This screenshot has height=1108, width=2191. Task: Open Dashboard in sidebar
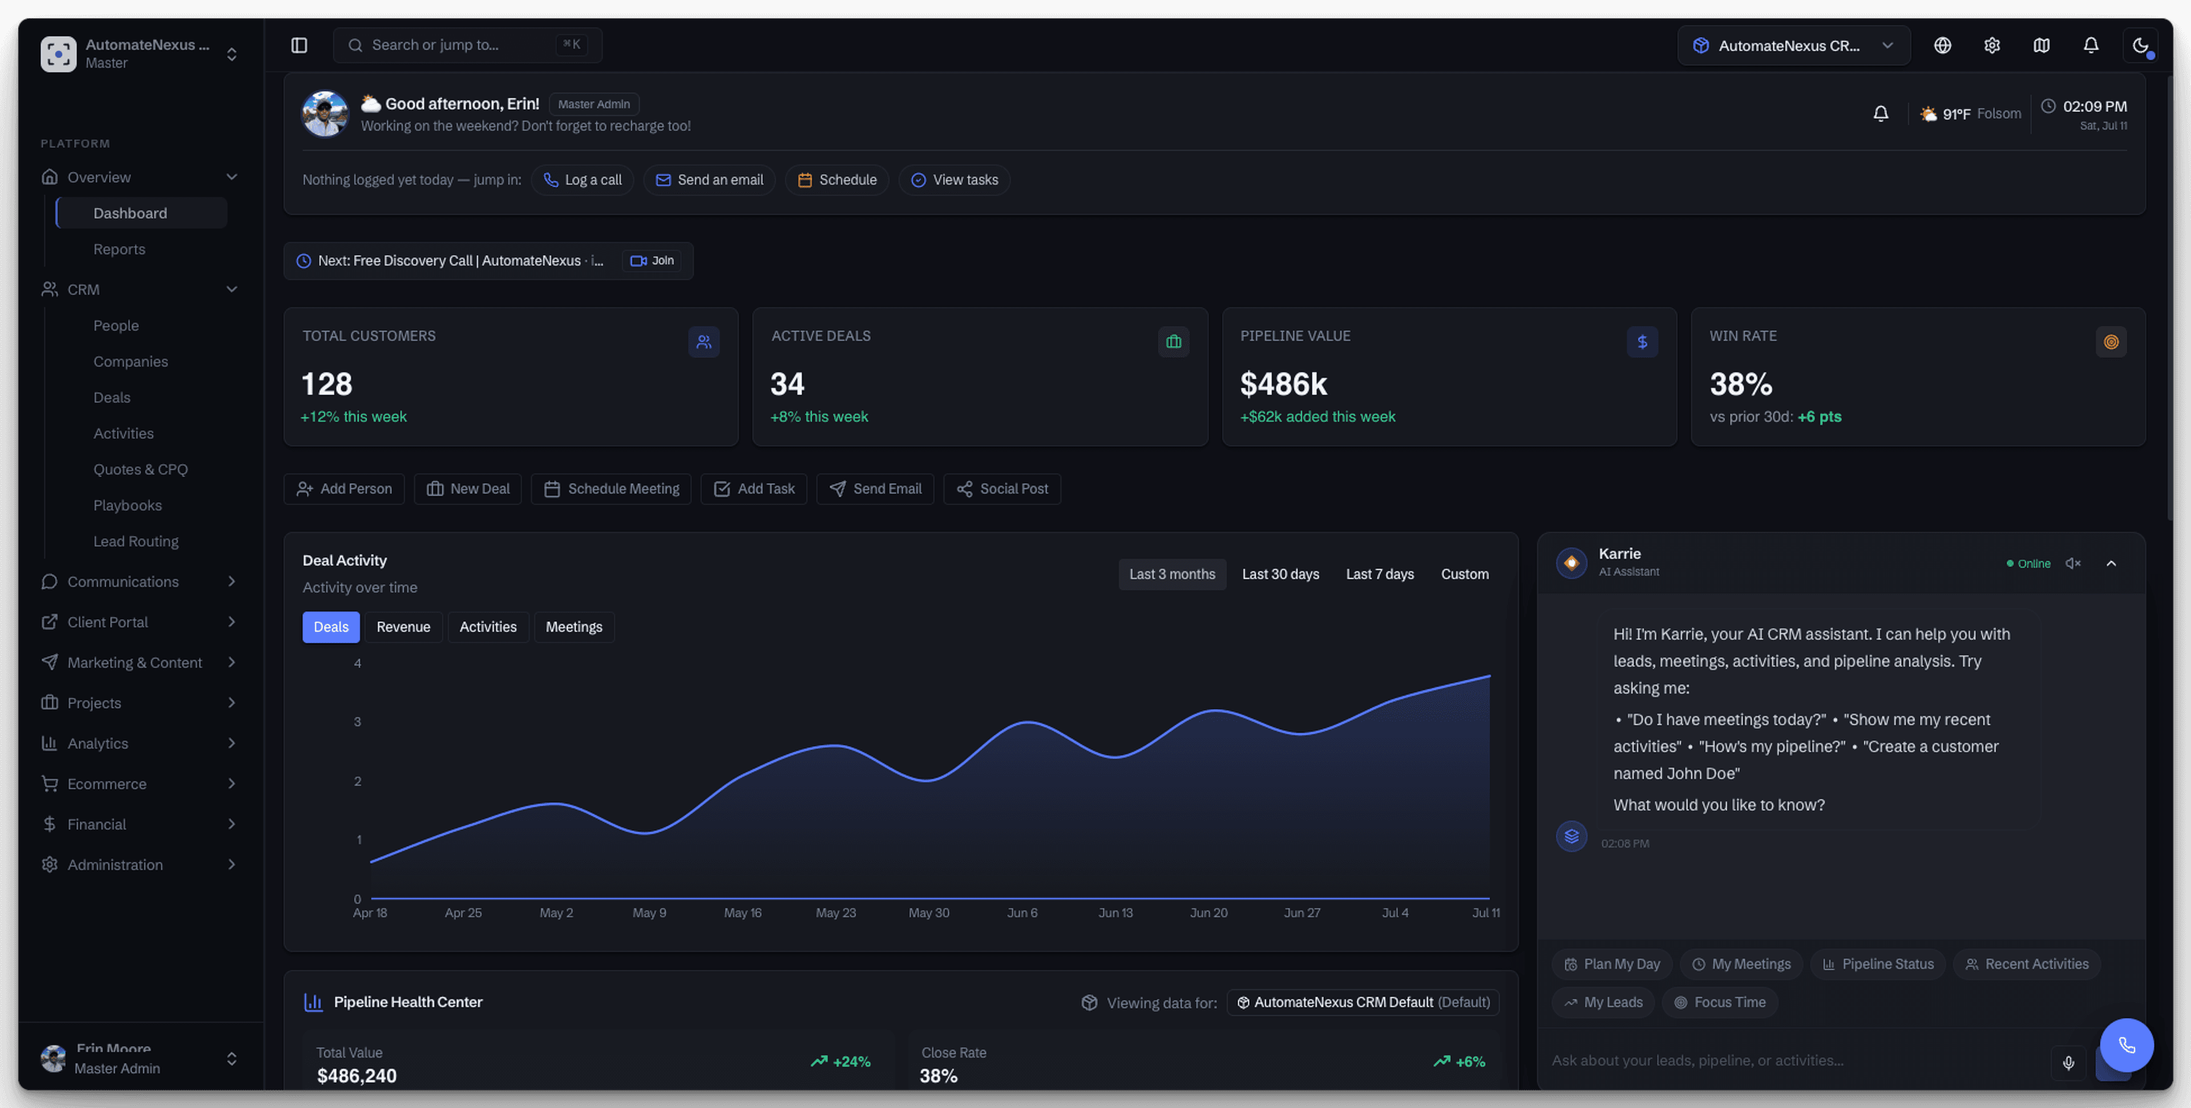pos(142,213)
